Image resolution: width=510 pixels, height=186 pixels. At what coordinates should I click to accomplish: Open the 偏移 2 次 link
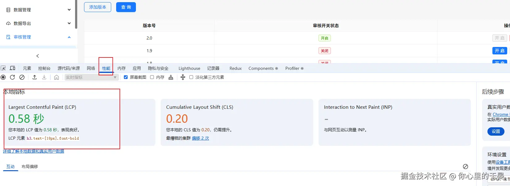tap(200, 138)
